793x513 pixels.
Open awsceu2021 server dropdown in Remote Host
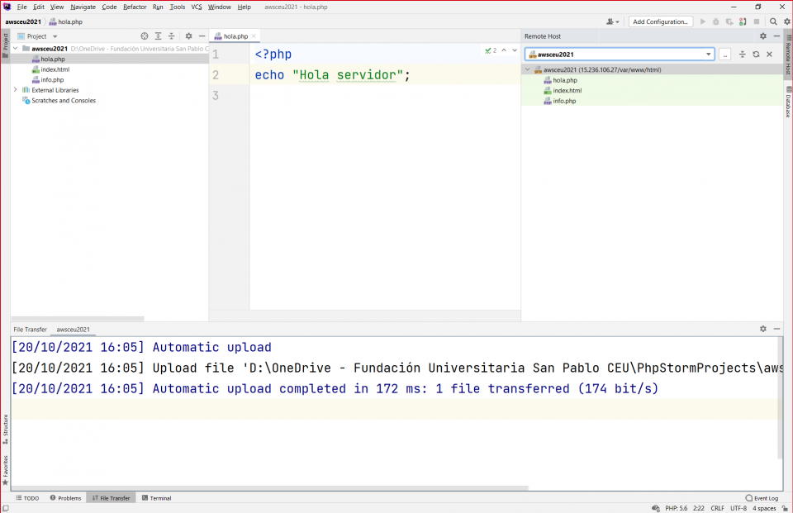point(708,55)
